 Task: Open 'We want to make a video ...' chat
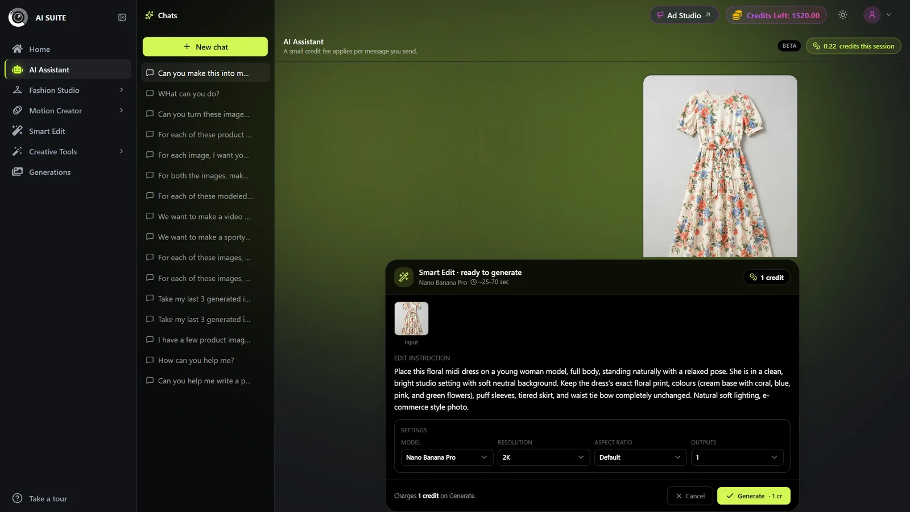coord(205,217)
